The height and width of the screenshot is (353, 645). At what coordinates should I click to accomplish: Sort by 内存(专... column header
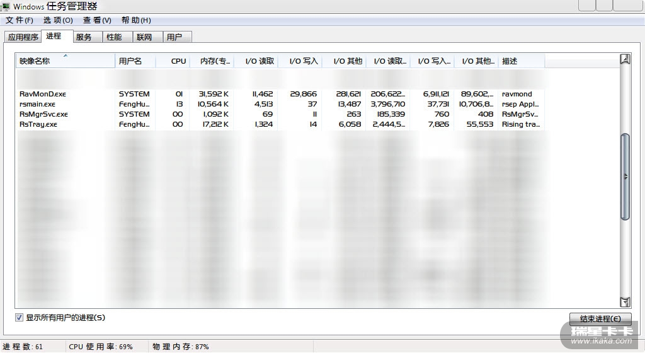(212, 61)
